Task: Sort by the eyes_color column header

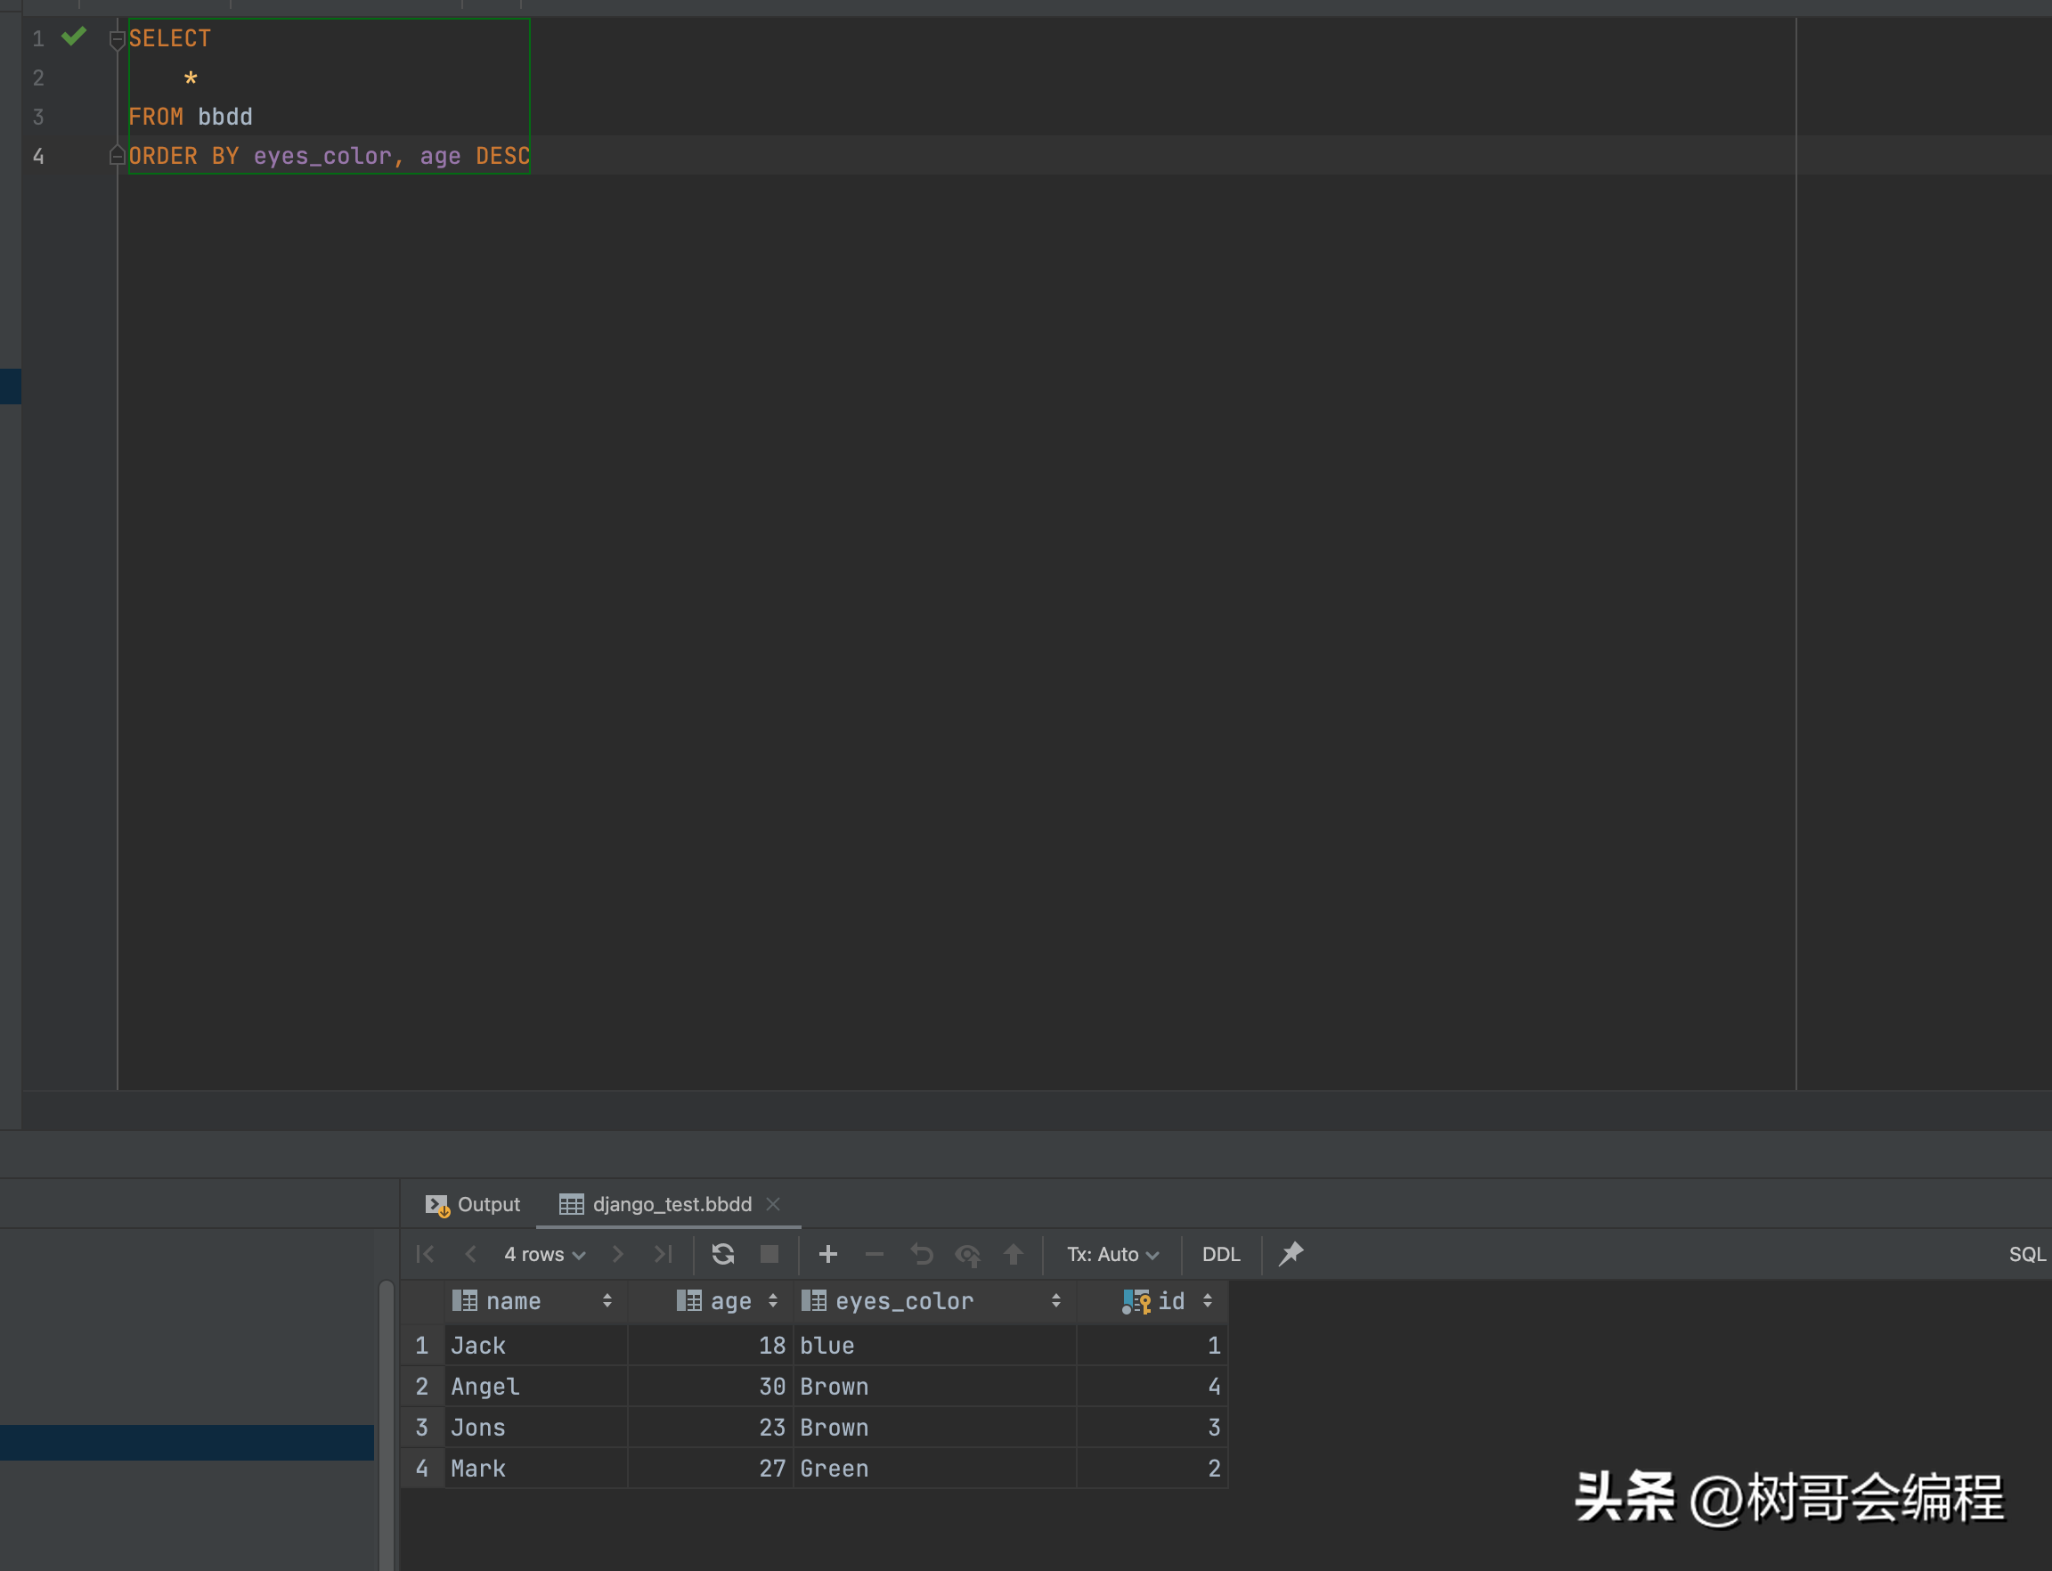Action: 933,1301
